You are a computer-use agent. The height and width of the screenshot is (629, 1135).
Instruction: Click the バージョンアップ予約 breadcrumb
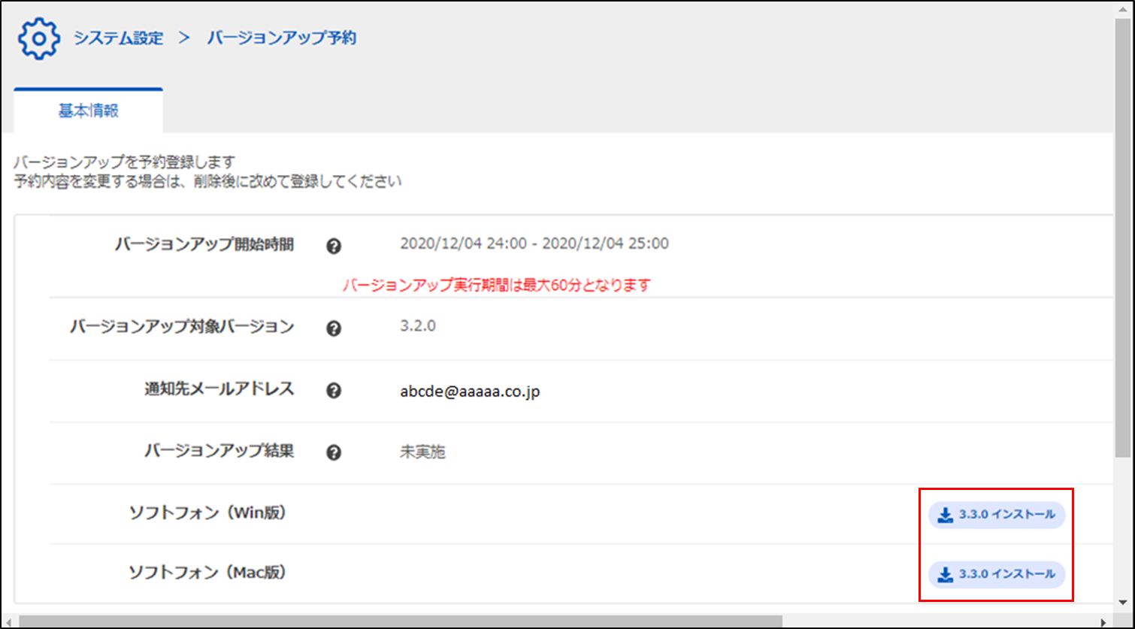click(x=281, y=39)
